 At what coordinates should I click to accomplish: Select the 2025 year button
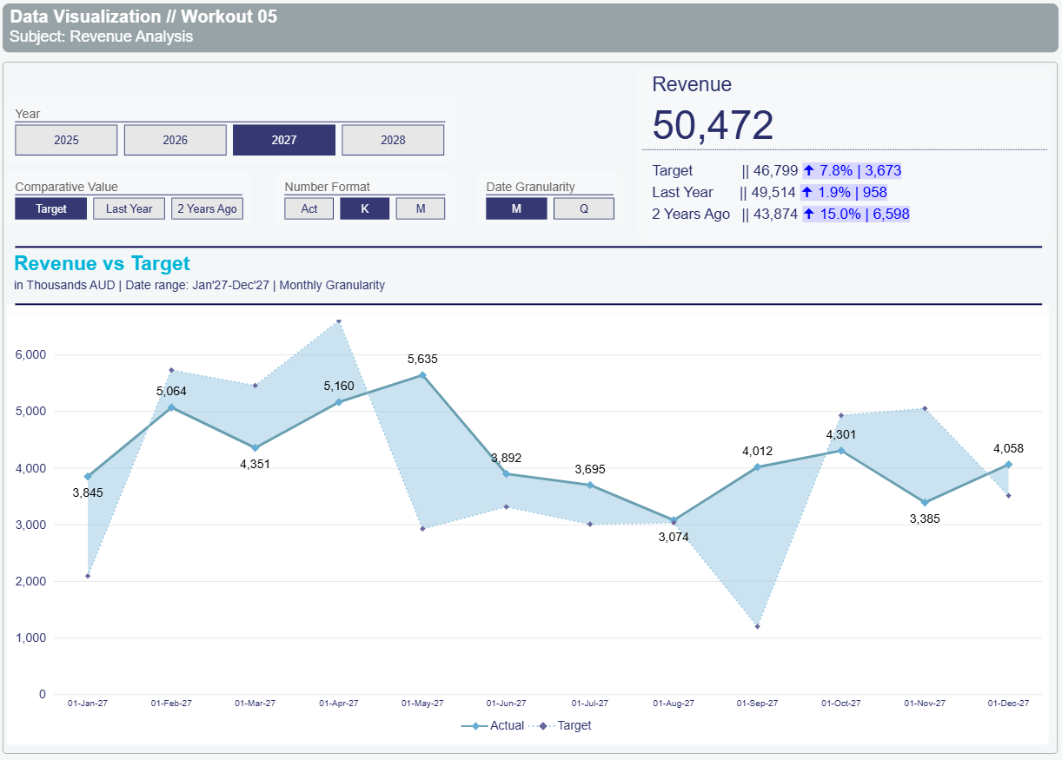66,140
